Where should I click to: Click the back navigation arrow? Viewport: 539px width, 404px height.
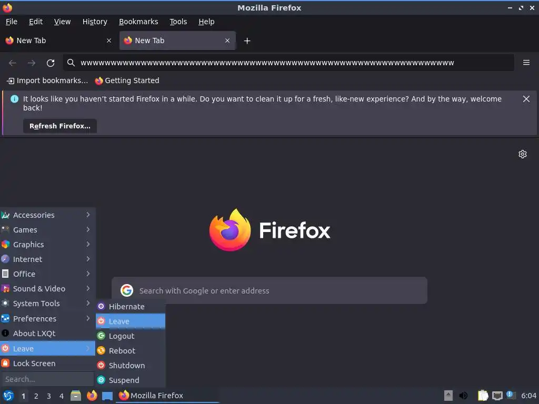coord(13,63)
